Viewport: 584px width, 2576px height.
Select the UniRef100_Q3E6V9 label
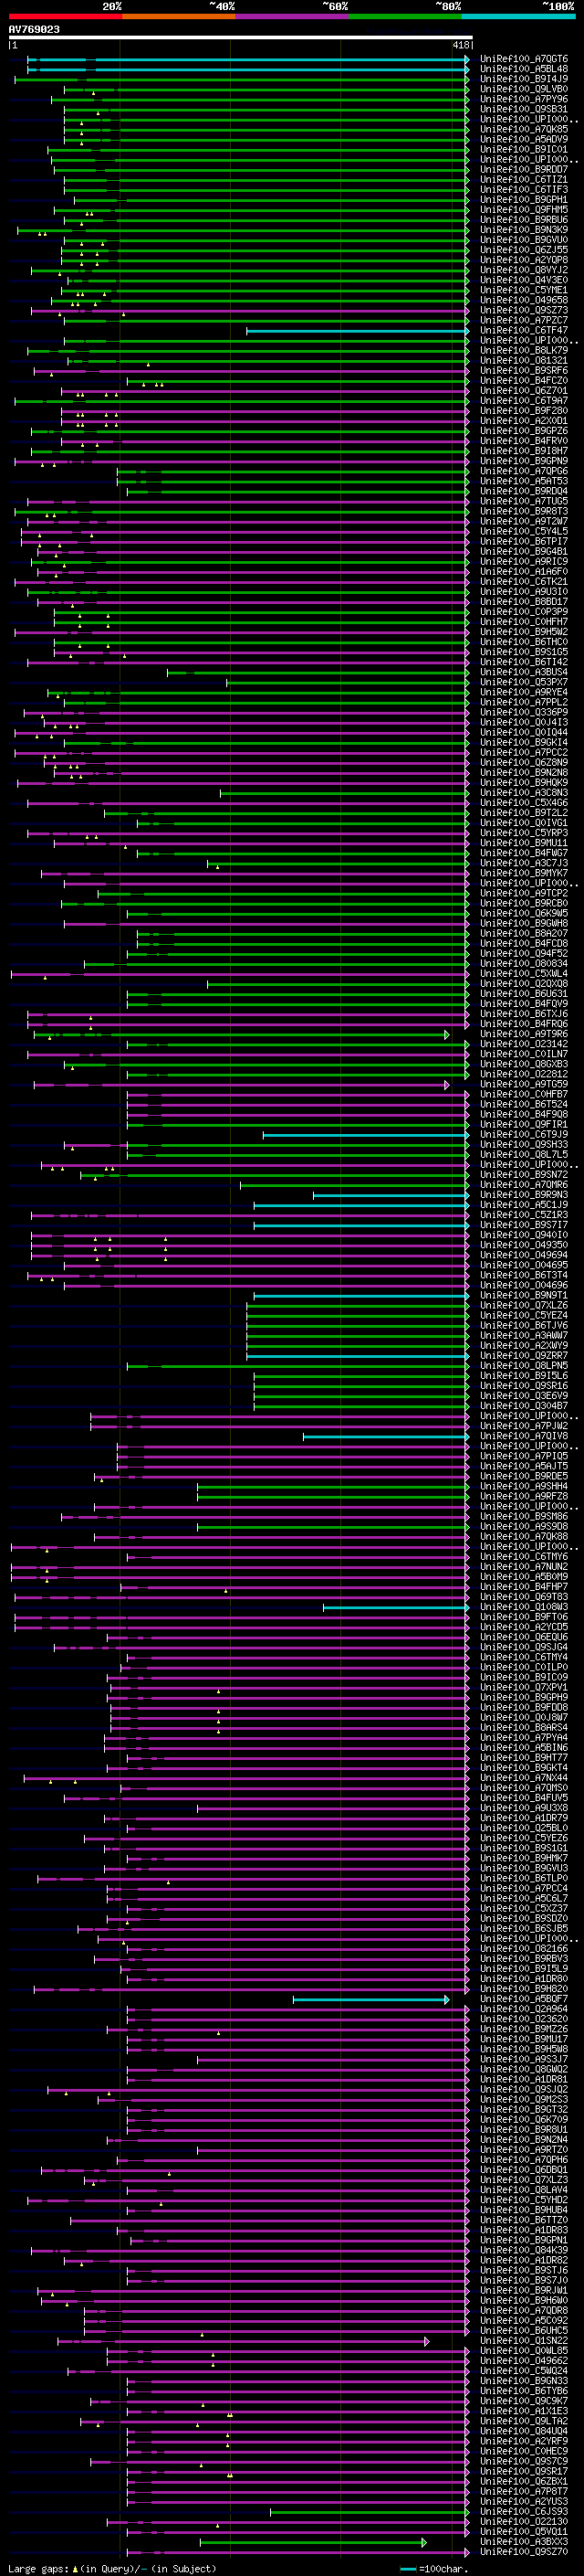(524, 1396)
